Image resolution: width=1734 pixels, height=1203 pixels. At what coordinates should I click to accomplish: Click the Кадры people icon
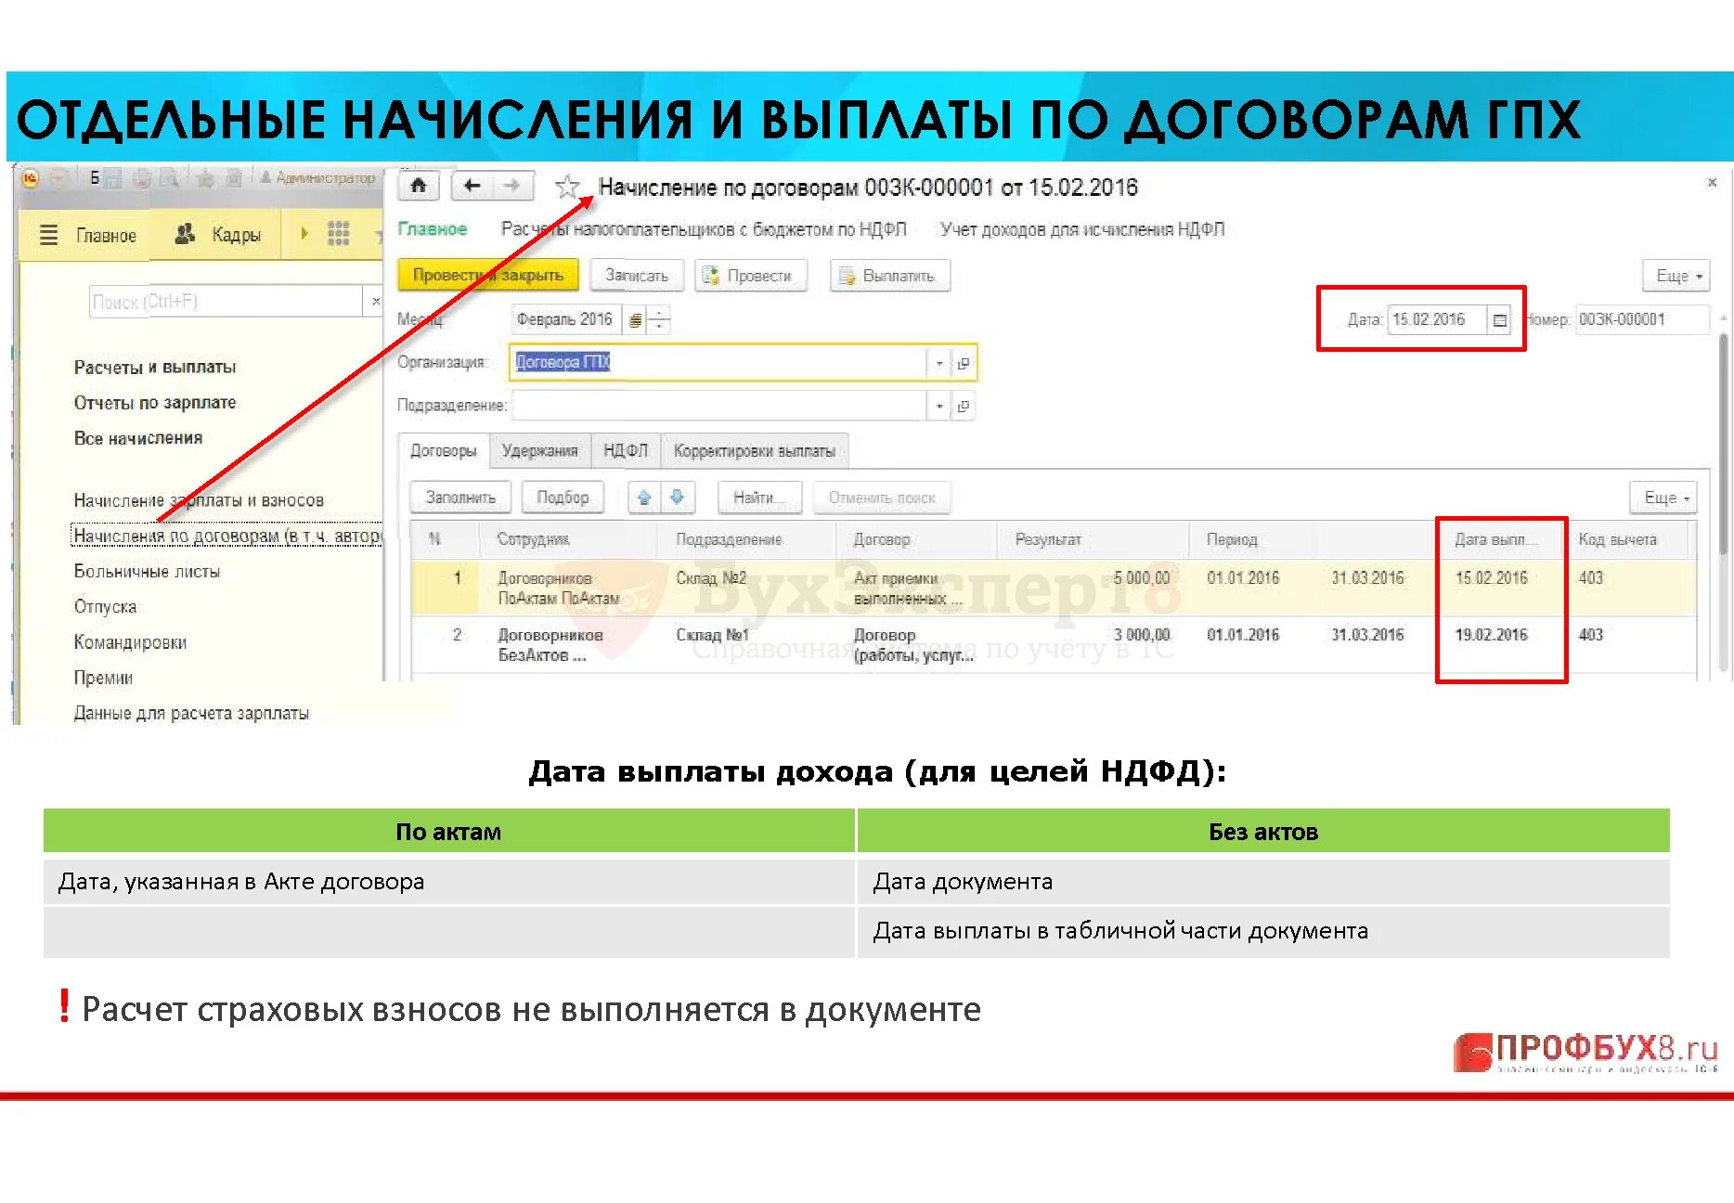click(185, 234)
